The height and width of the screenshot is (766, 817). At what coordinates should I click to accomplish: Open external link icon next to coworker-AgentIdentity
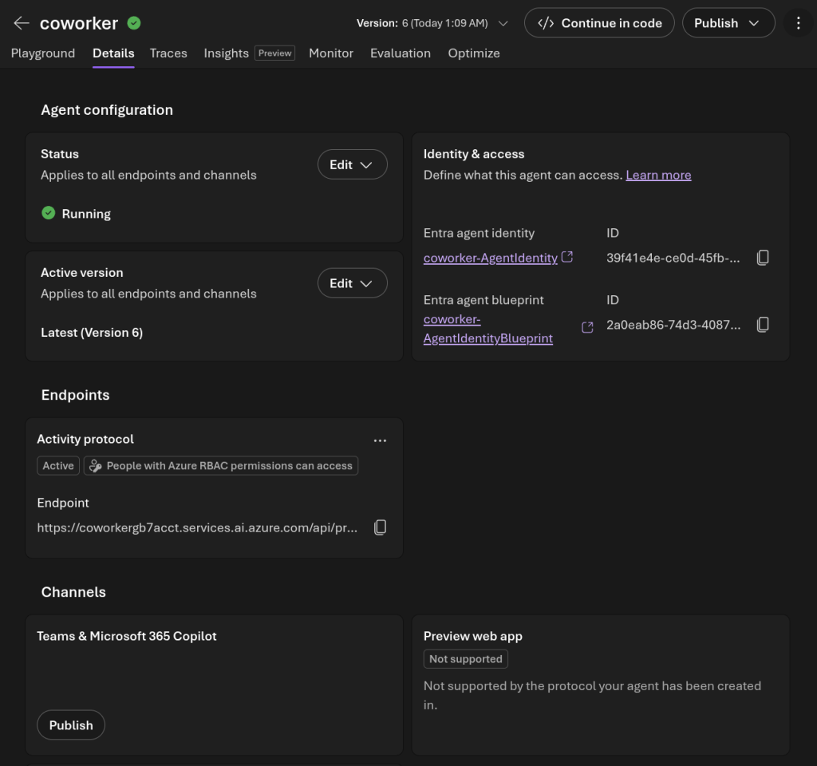(567, 257)
